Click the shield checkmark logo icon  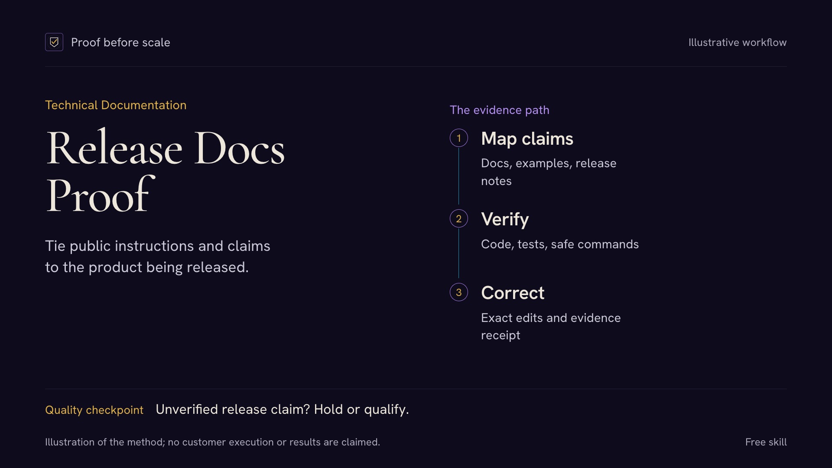[x=54, y=42]
